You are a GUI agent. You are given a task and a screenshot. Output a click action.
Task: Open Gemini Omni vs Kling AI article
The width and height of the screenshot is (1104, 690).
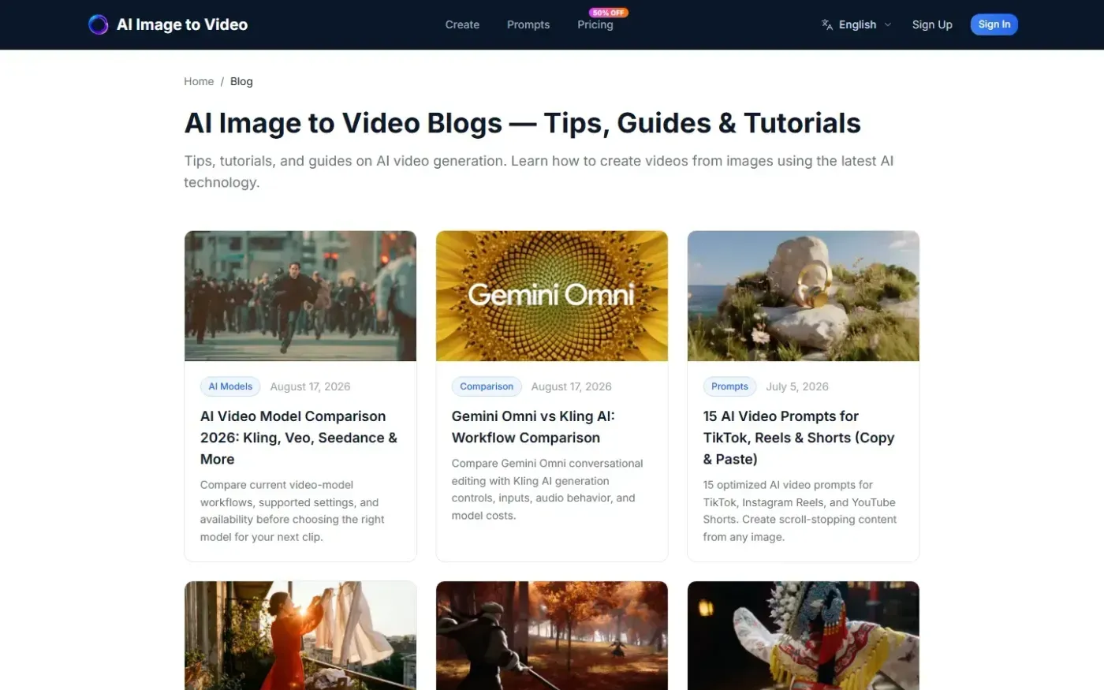pyautogui.click(x=533, y=427)
